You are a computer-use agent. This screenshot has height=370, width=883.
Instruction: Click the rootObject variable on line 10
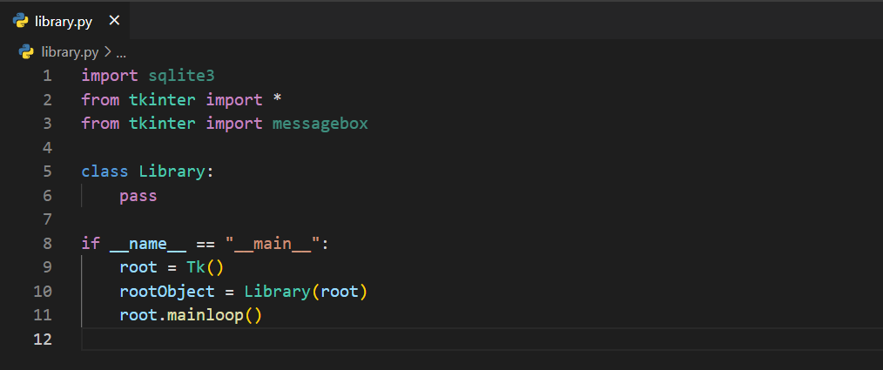click(166, 291)
